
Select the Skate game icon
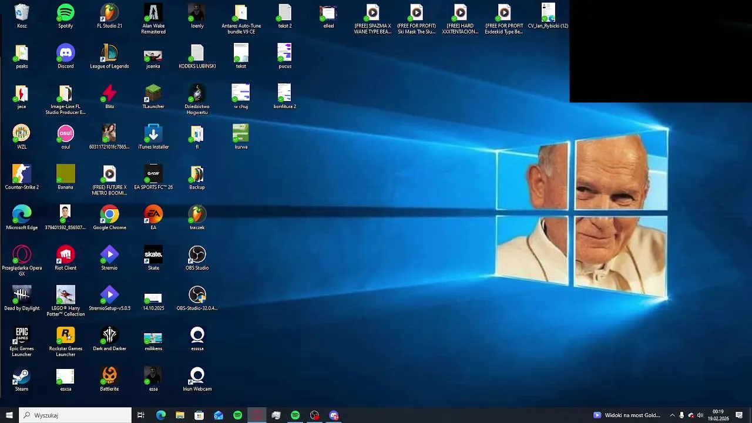pyautogui.click(x=153, y=258)
